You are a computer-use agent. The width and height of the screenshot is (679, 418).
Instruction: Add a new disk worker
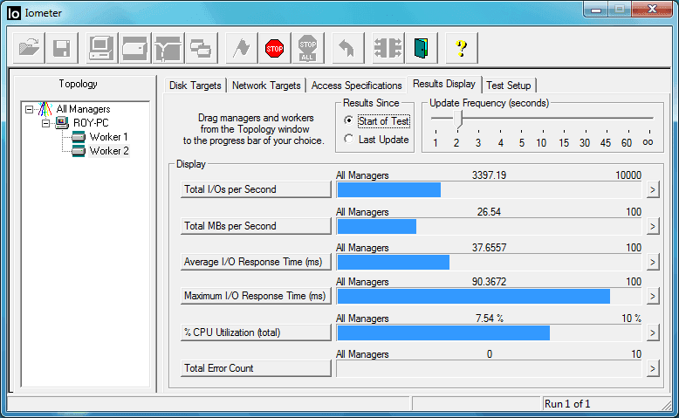coord(135,48)
